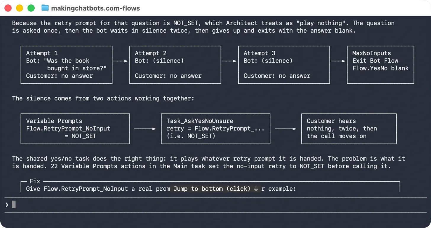This screenshot has width=431, height=228.
Task: Click "Customer: no answer" under Attempt 3
Action: (x=277, y=76)
